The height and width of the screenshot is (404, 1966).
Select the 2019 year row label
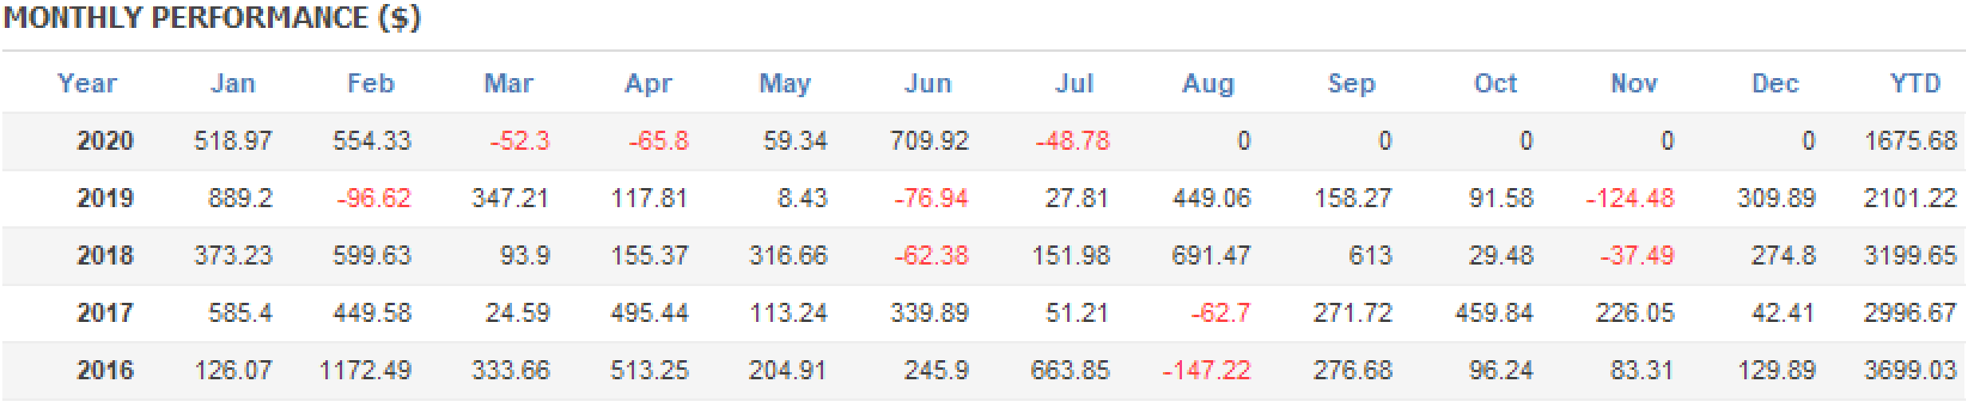point(105,198)
